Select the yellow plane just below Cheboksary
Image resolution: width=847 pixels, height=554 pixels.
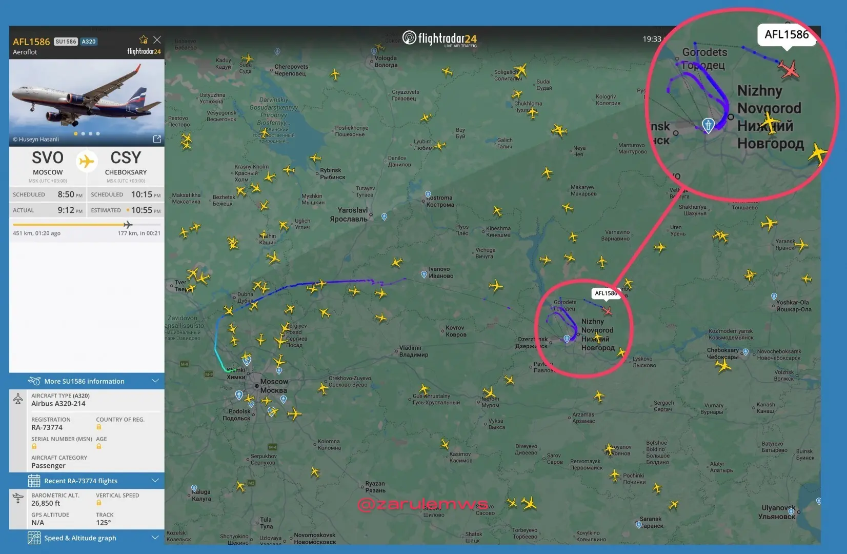(x=723, y=366)
